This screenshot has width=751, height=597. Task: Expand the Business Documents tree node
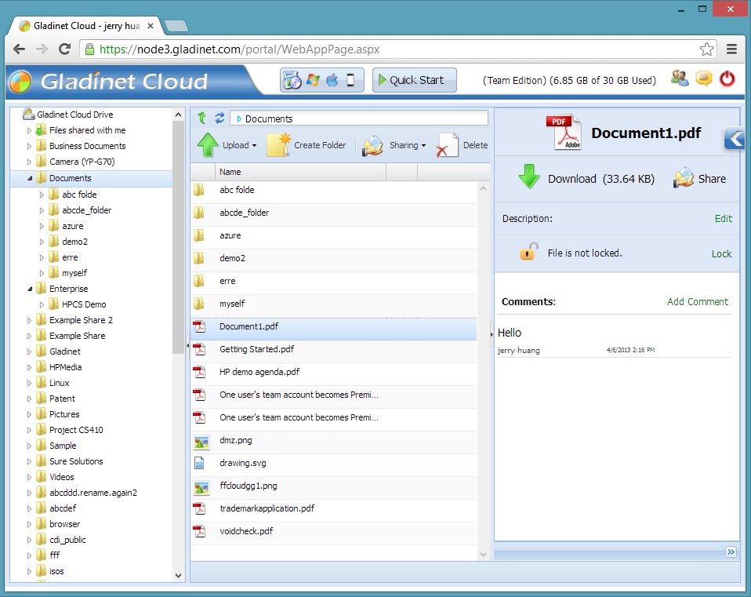click(30, 146)
